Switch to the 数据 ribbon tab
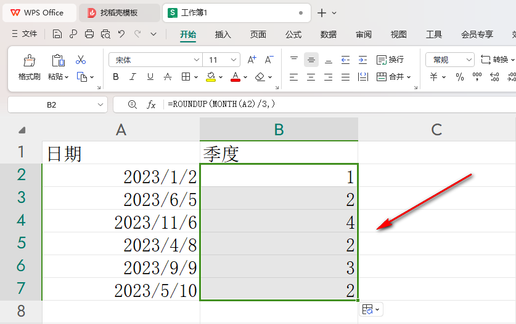 click(x=329, y=34)
